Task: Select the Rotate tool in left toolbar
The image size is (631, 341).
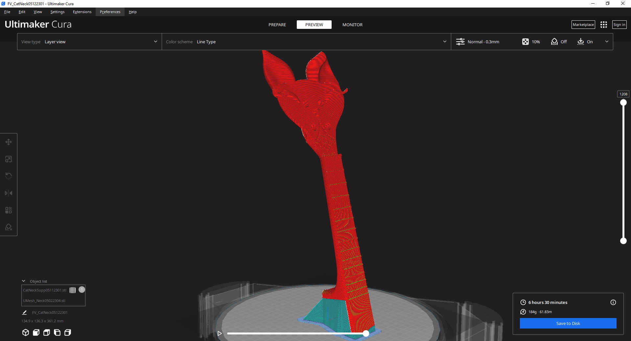Action: pyautogui.click(x=9, y=176)
